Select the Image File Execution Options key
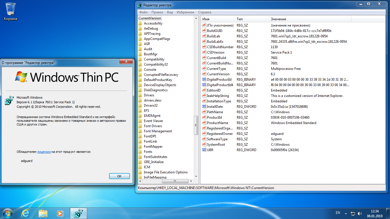 (166, 172)
